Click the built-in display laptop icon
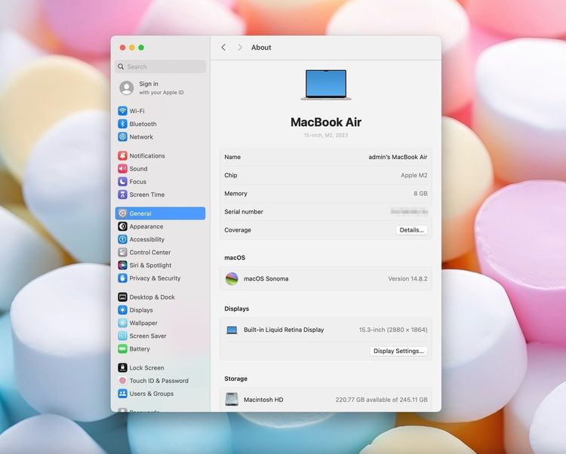Screen dimensions: 566x454 click(x=232, y=330)
